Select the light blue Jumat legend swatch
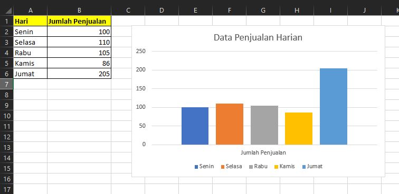The height and width of the screenshot is (194, 399). 304,167
